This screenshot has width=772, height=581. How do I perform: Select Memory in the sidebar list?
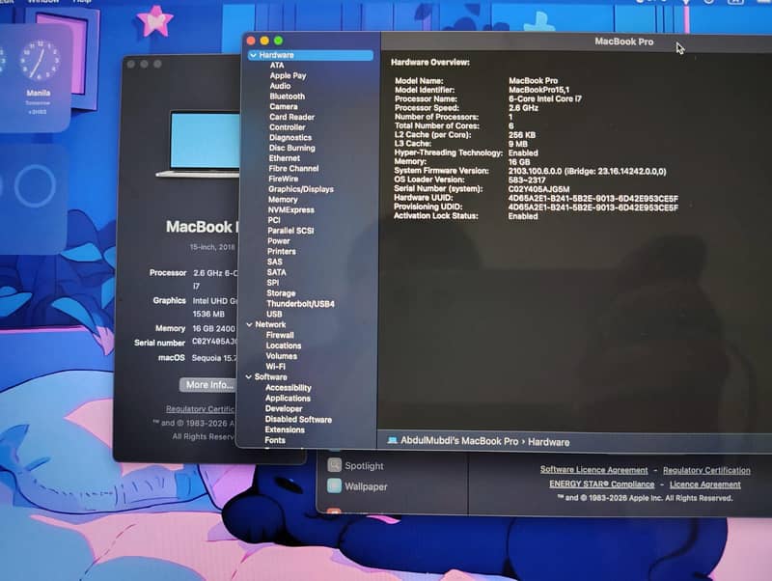click(x=283, y=200)
